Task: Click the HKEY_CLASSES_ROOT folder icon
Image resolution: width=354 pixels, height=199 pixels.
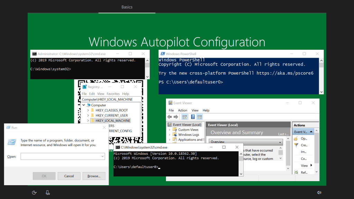Action: (x=92, y=110)
